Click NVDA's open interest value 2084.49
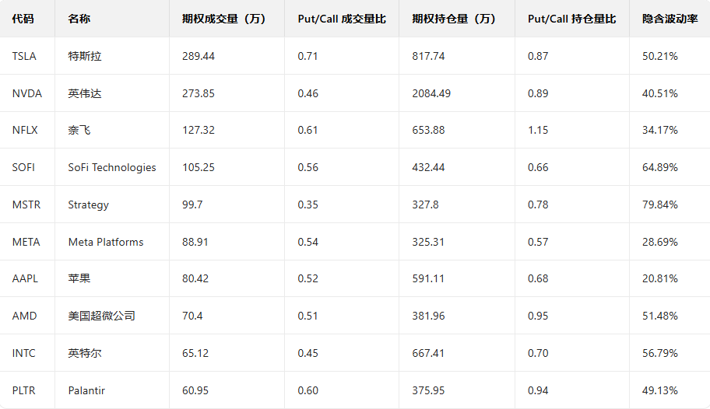 coord(431,93)
